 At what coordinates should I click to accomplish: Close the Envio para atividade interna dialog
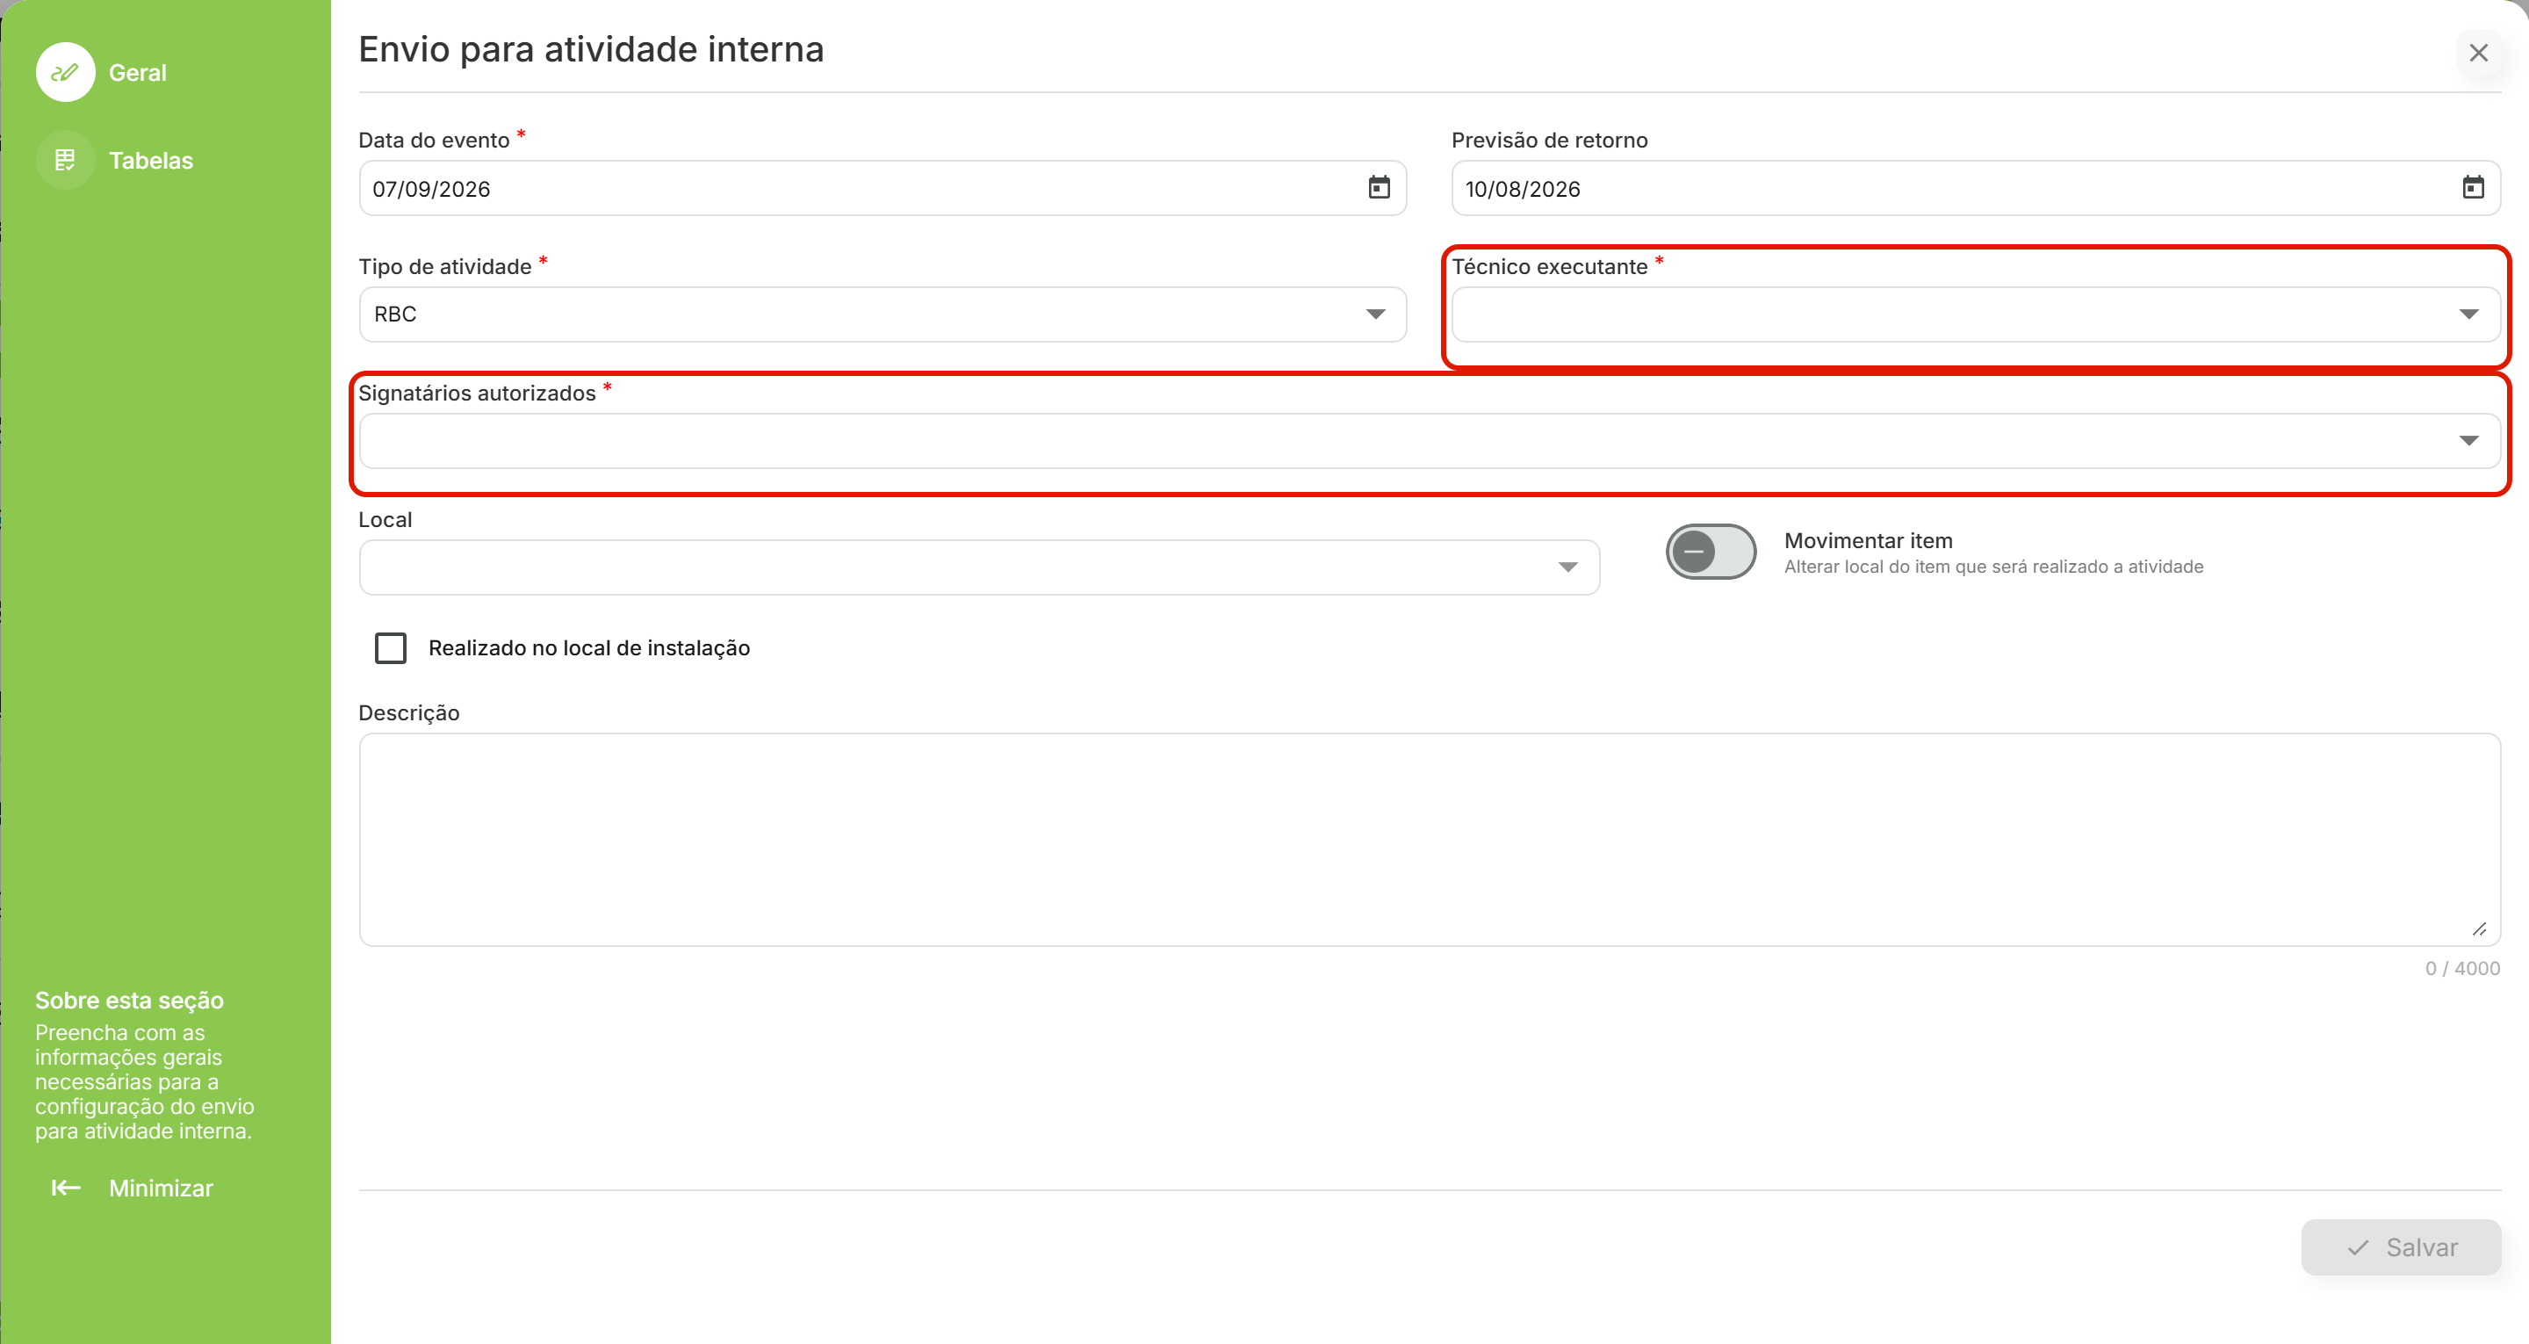(x=2479, y=53)
